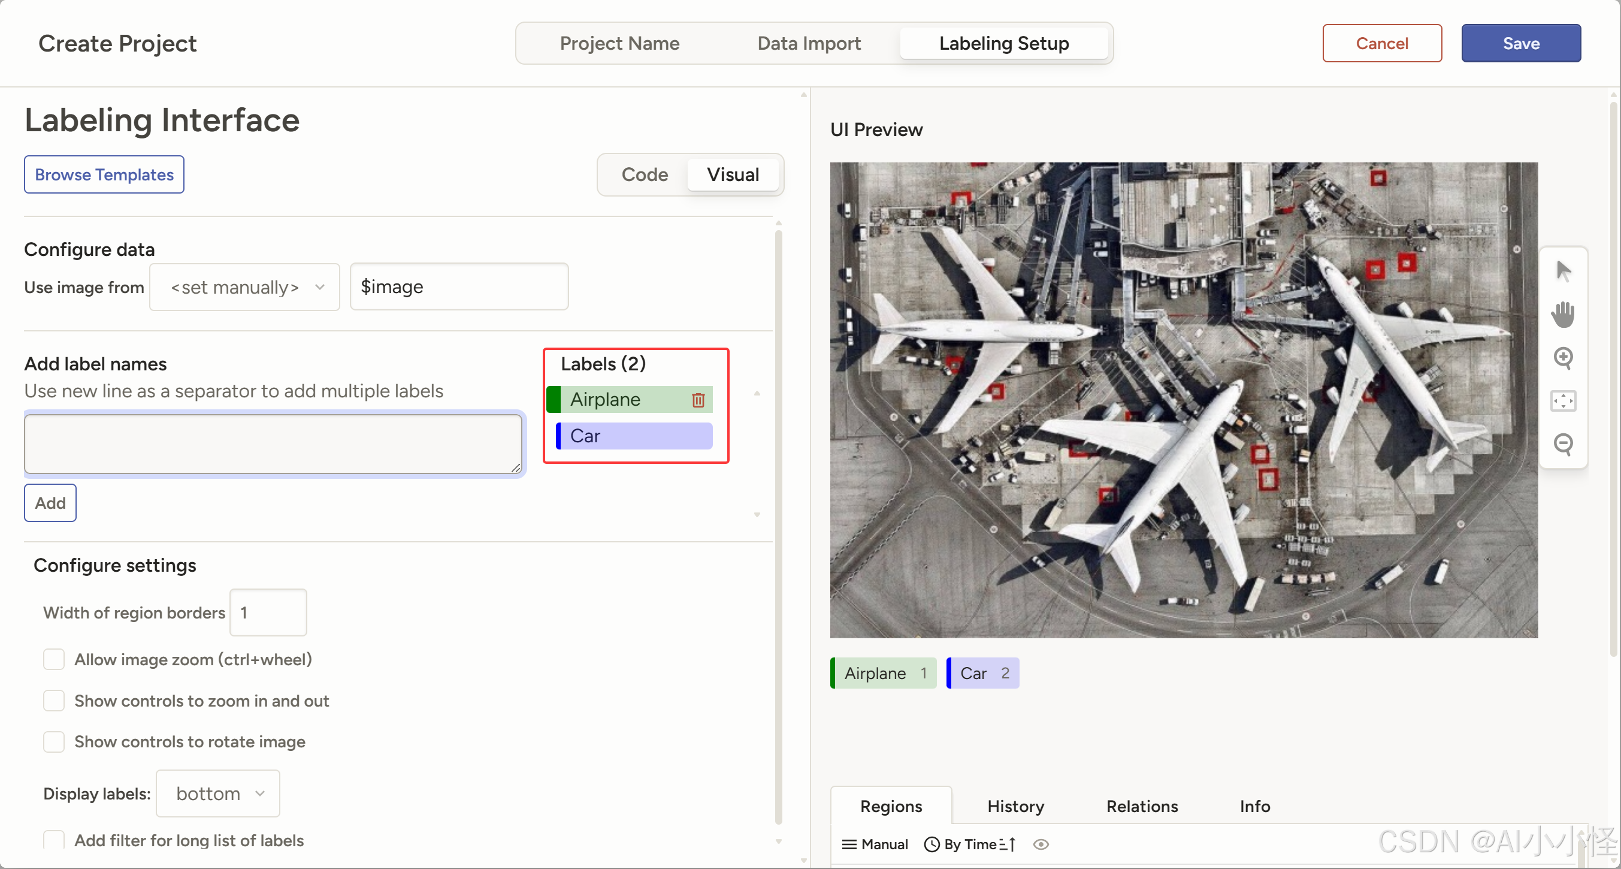1621x869 pixels.
Task: Enable Show controls to rotate image
Action: (x=54, y=742)
